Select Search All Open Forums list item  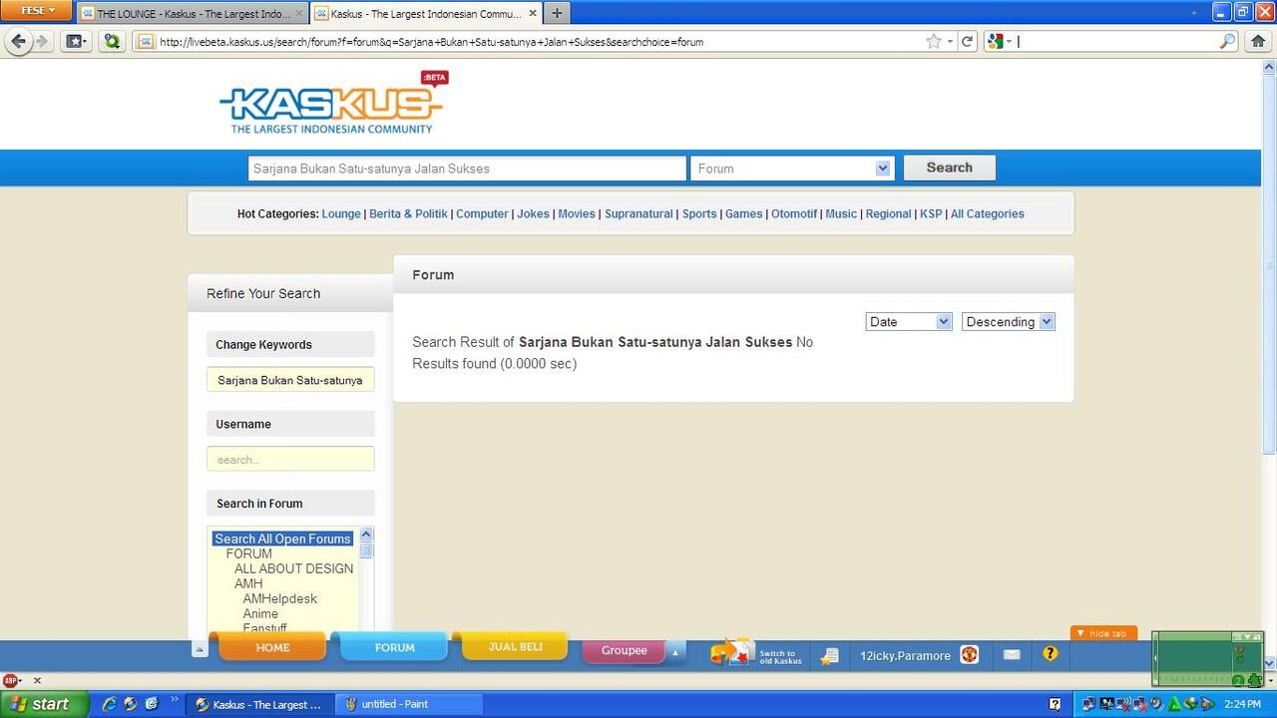click(x=282, y=538)
